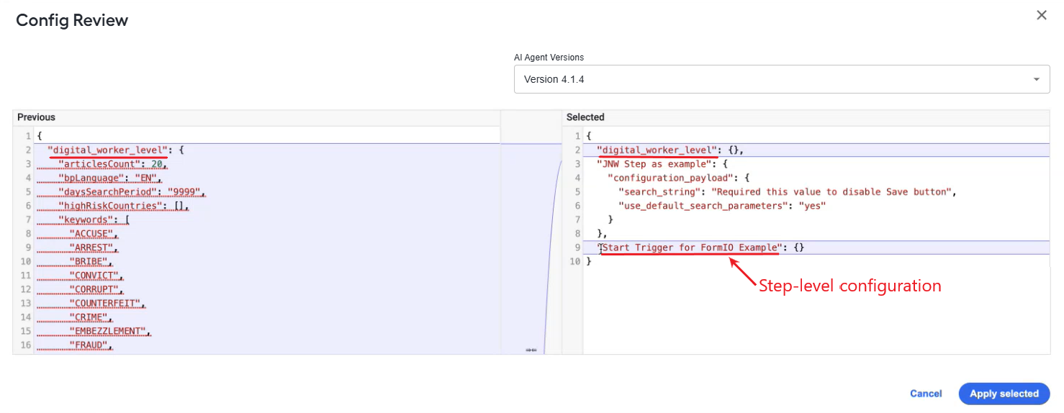Click the "keywords": [ line
The height and width of the screenshot is (413, 1064).
coord(93,219)
